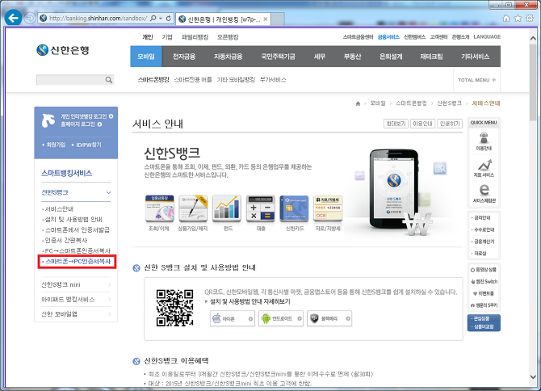Click the 인쇄하기 print button

(450, 124)
